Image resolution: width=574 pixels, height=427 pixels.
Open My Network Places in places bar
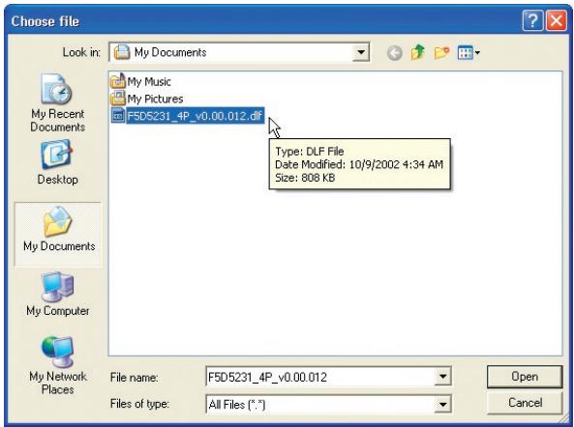(x=57, y=365)
